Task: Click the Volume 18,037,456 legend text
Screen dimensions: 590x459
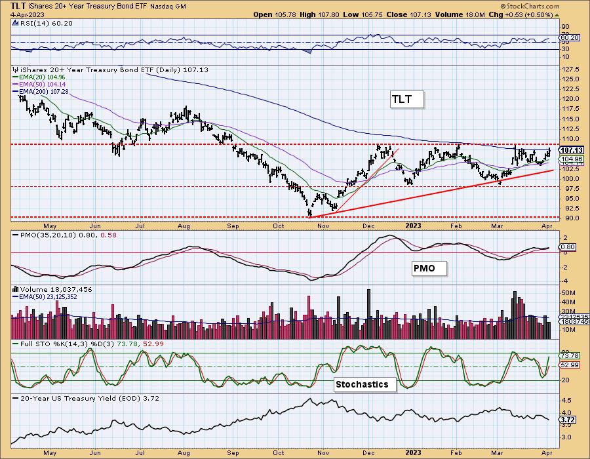Action: tap(56, 289)
